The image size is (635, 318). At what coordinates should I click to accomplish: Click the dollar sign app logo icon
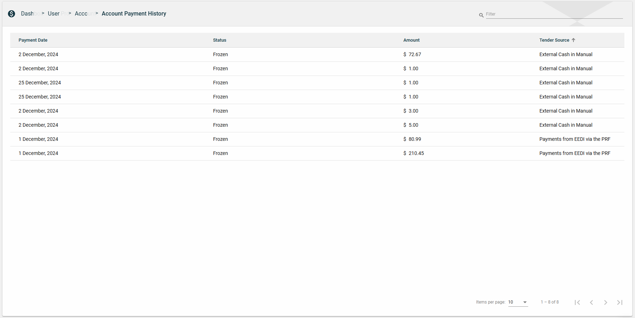pos(12,14)
